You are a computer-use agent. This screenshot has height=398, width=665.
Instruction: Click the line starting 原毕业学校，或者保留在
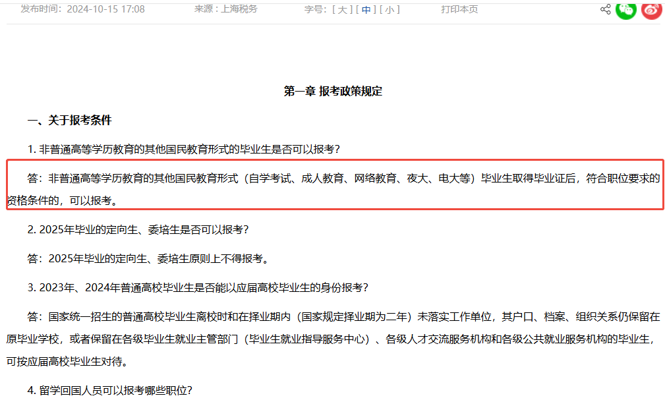tap(331, 339)
